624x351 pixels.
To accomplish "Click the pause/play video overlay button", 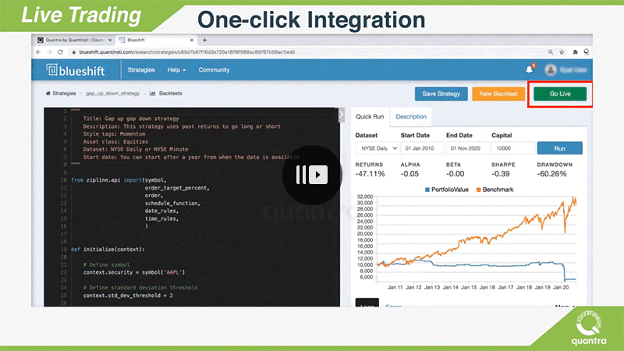I will 312,175.
